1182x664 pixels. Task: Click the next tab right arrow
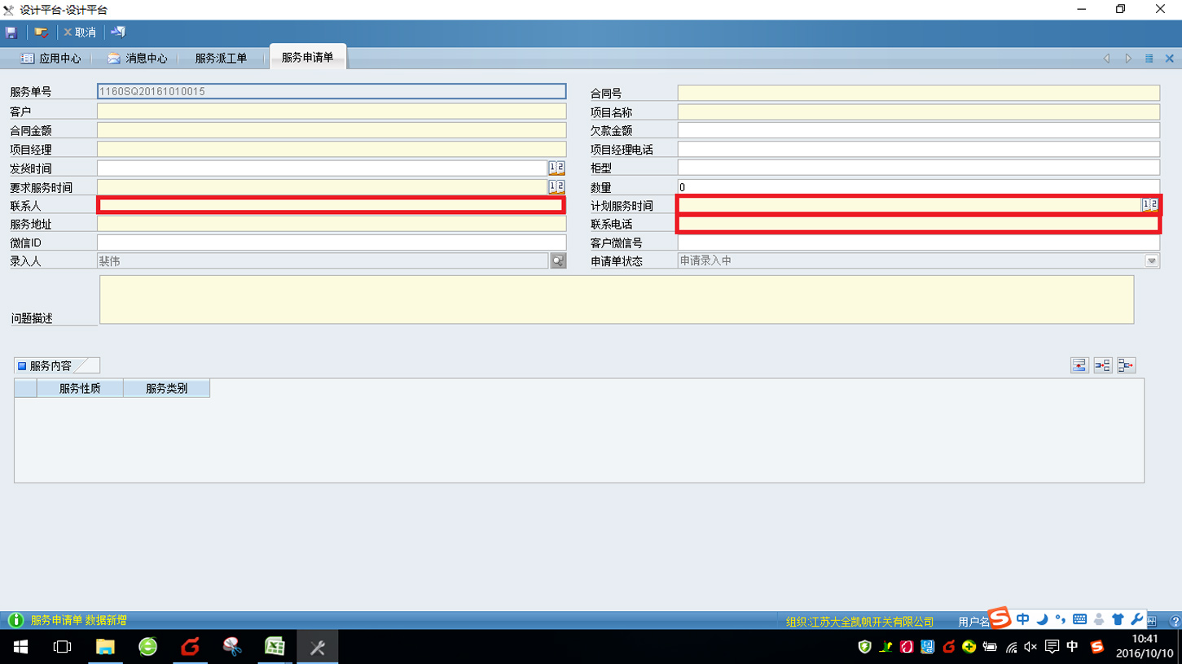tap(1128, 59)
